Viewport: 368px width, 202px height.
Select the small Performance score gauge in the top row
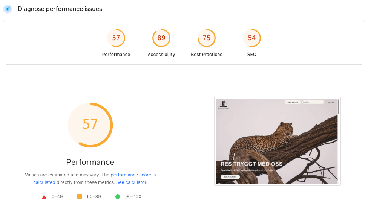116,38
